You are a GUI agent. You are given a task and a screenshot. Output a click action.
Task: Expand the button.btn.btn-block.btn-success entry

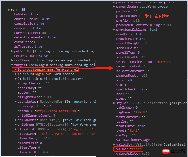[x=16, y=79]
